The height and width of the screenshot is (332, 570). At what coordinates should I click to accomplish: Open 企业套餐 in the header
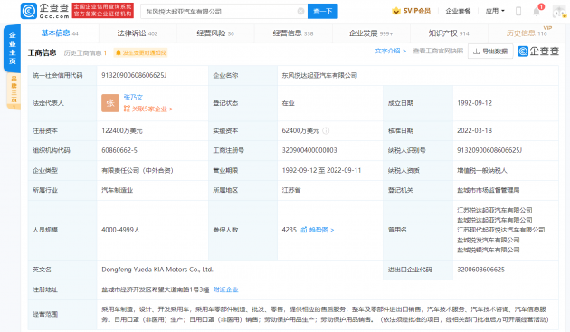click(x=458, y=11)
